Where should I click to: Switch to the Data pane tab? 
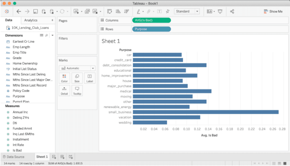(9, 20)
